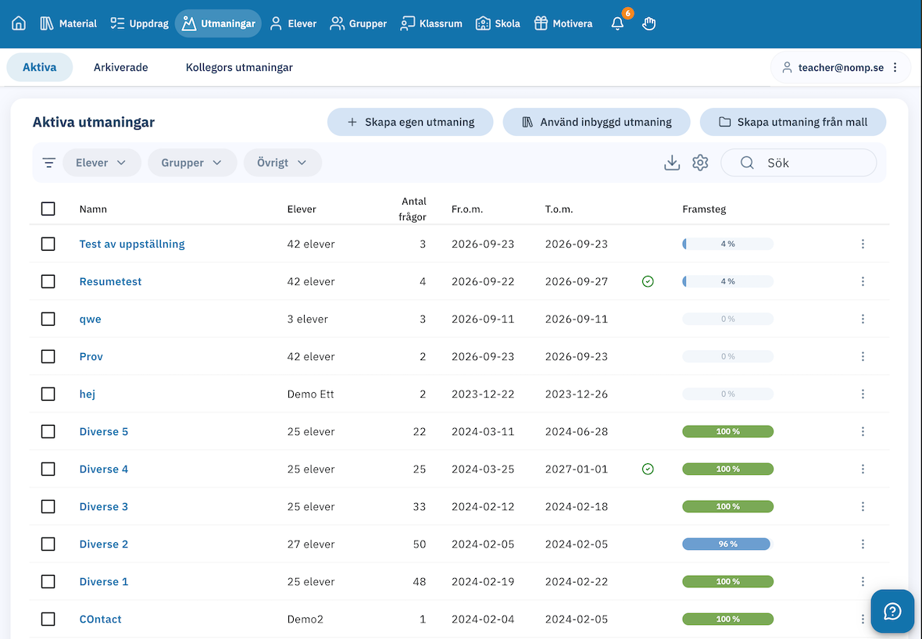
Task: Expand the Elever filter dropdown
Action: 102,162
